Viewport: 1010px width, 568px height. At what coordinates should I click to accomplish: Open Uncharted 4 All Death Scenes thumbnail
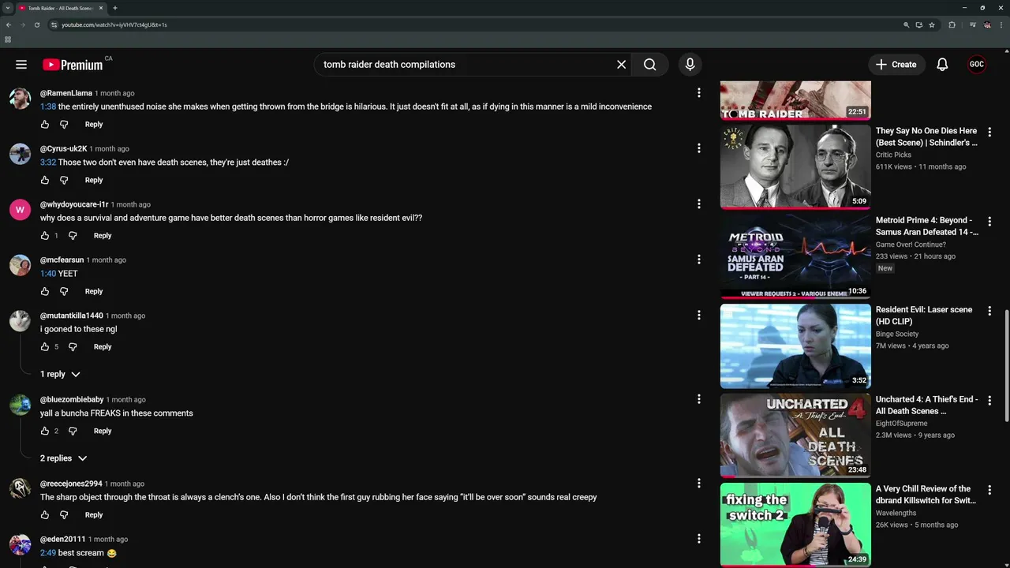tap(795, 435)
